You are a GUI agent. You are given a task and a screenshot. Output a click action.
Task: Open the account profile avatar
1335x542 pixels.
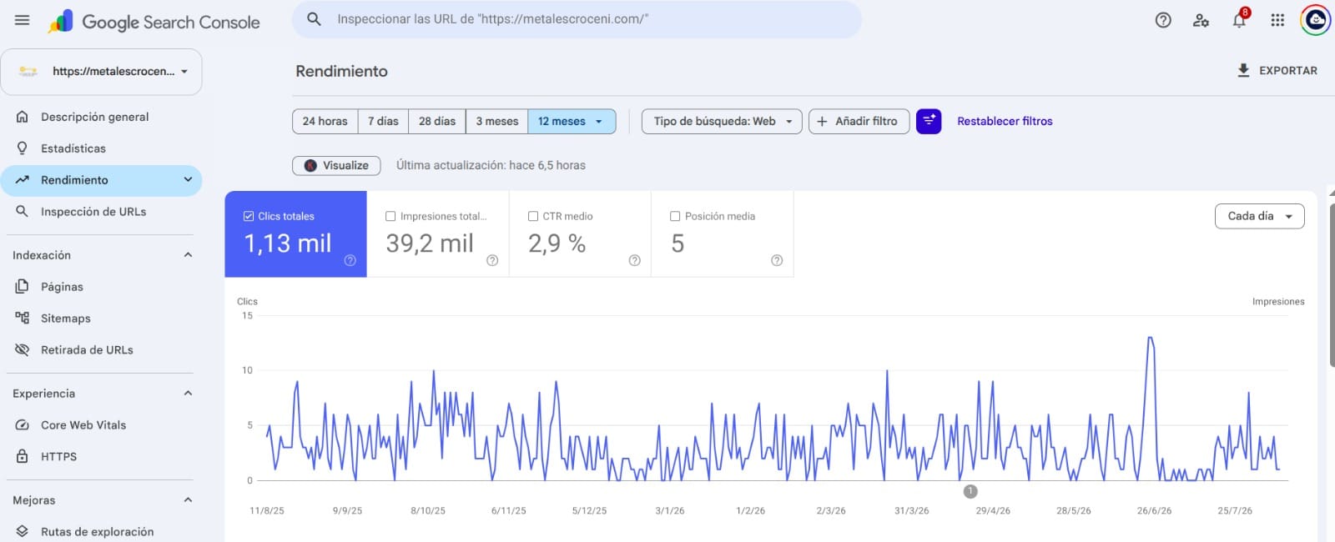point(1316,20)
